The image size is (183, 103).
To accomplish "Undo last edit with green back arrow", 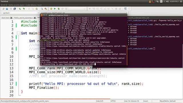I will tap(20, 9).
